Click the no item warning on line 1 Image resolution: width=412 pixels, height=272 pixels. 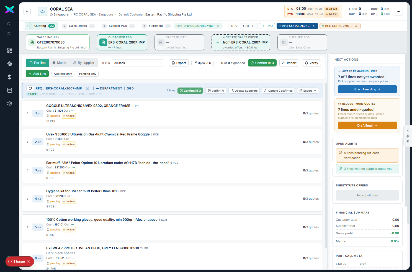(x=69, y=116)
